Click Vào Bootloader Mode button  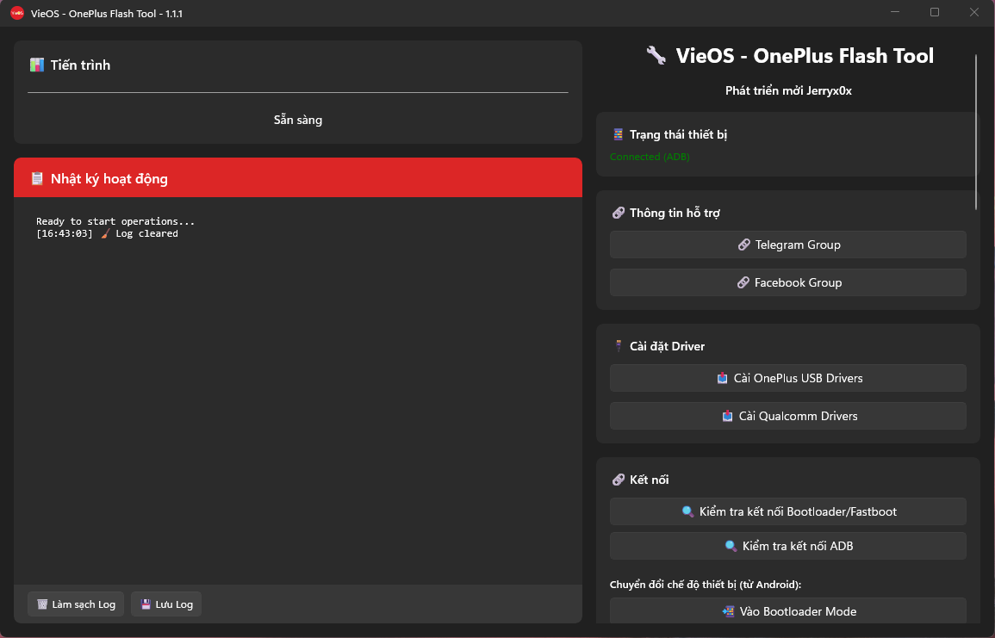pyautogui.click(x=788, y=610)
